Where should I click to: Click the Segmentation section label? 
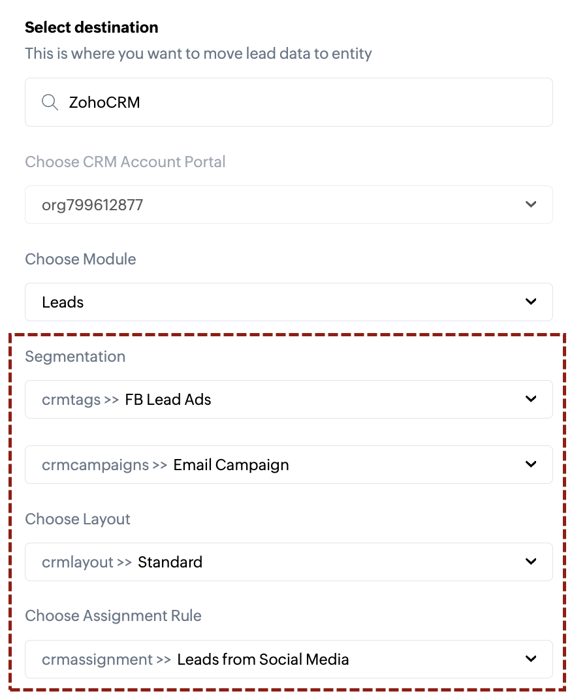pyautogui.click(x=75, y=357)
